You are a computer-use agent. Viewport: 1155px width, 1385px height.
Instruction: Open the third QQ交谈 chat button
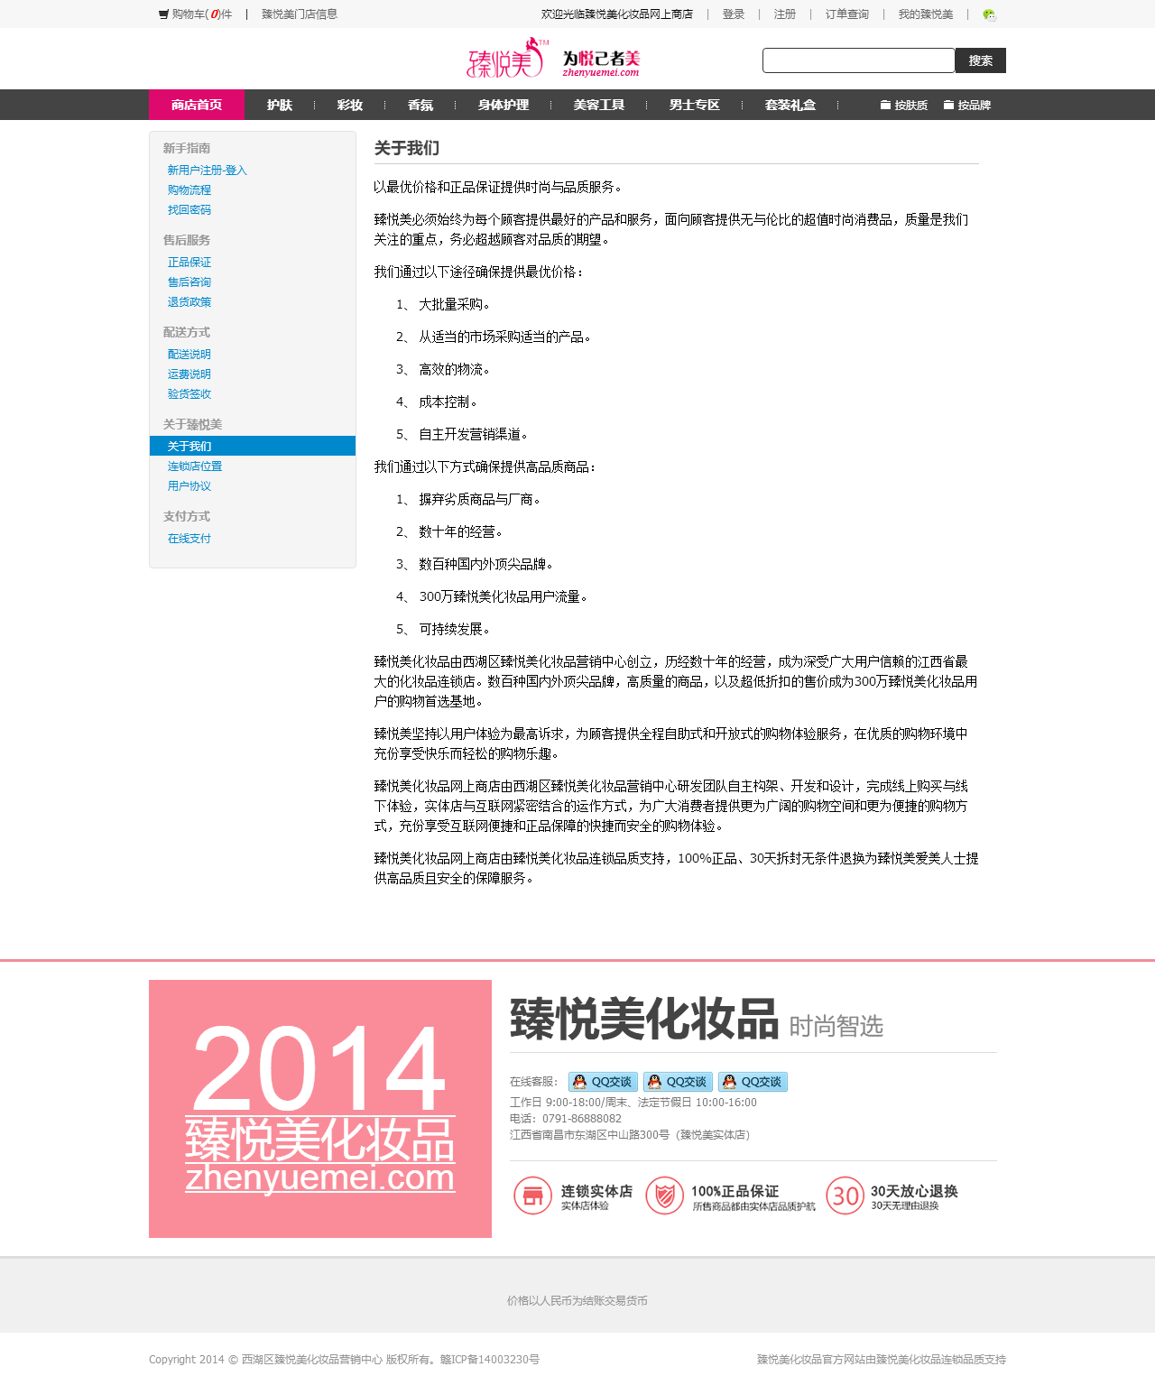pyautogui.click(x=753, y=1082)
